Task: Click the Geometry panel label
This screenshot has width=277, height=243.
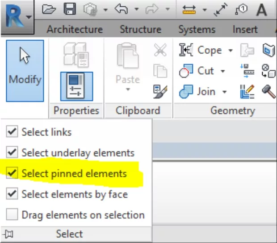Action: tap(233, 111)
